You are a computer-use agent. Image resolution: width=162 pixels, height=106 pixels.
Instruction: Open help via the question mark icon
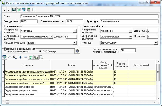click(x=34, y=10)
